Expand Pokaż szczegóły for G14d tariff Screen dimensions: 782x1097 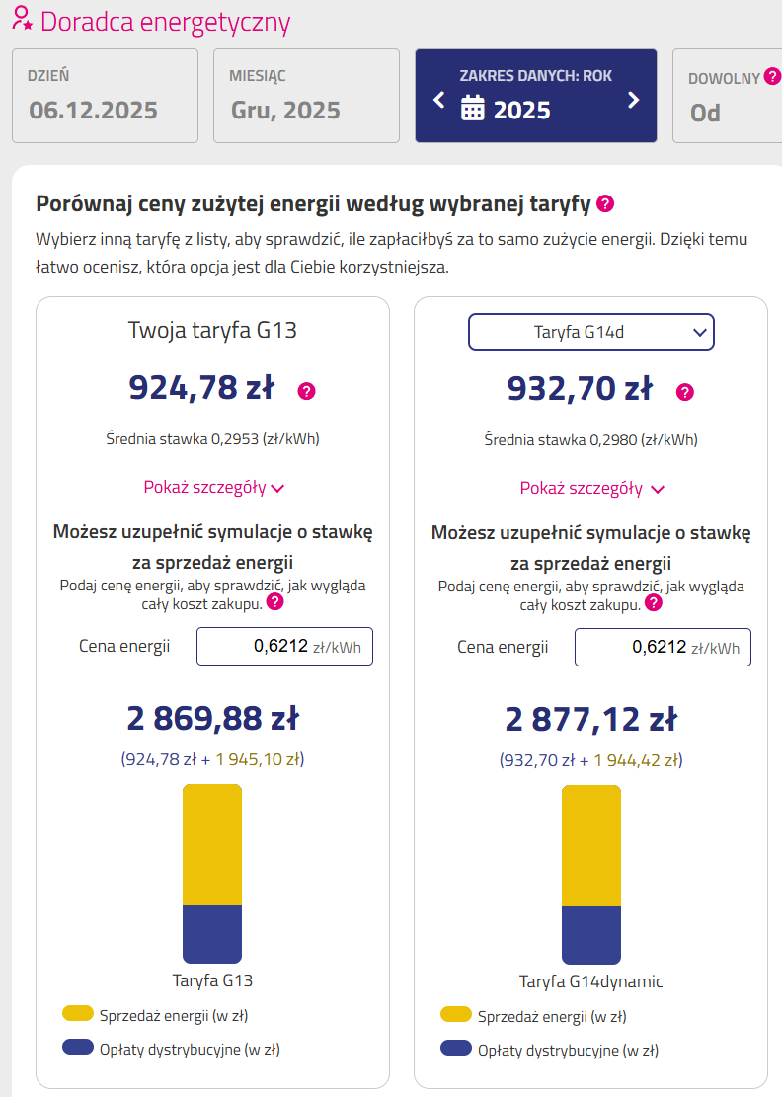tap(591, 488)
